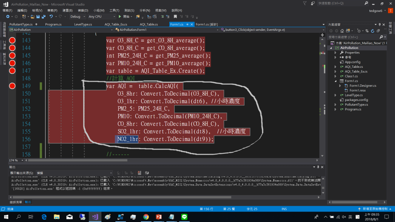
Task: Switch to the AQI_Table_Ex.cs tab
Action: [x=116, y=24]
